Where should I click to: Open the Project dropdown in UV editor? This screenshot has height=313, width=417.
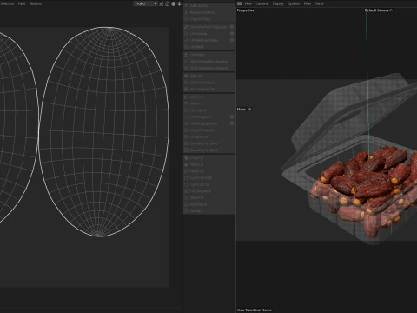point(145,3)
